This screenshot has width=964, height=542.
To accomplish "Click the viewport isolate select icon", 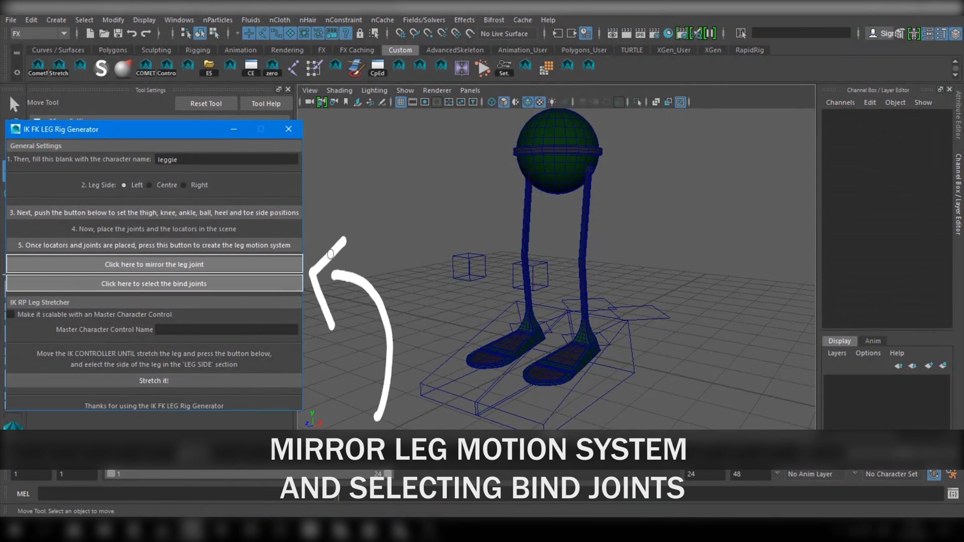I will click(637, 102).
